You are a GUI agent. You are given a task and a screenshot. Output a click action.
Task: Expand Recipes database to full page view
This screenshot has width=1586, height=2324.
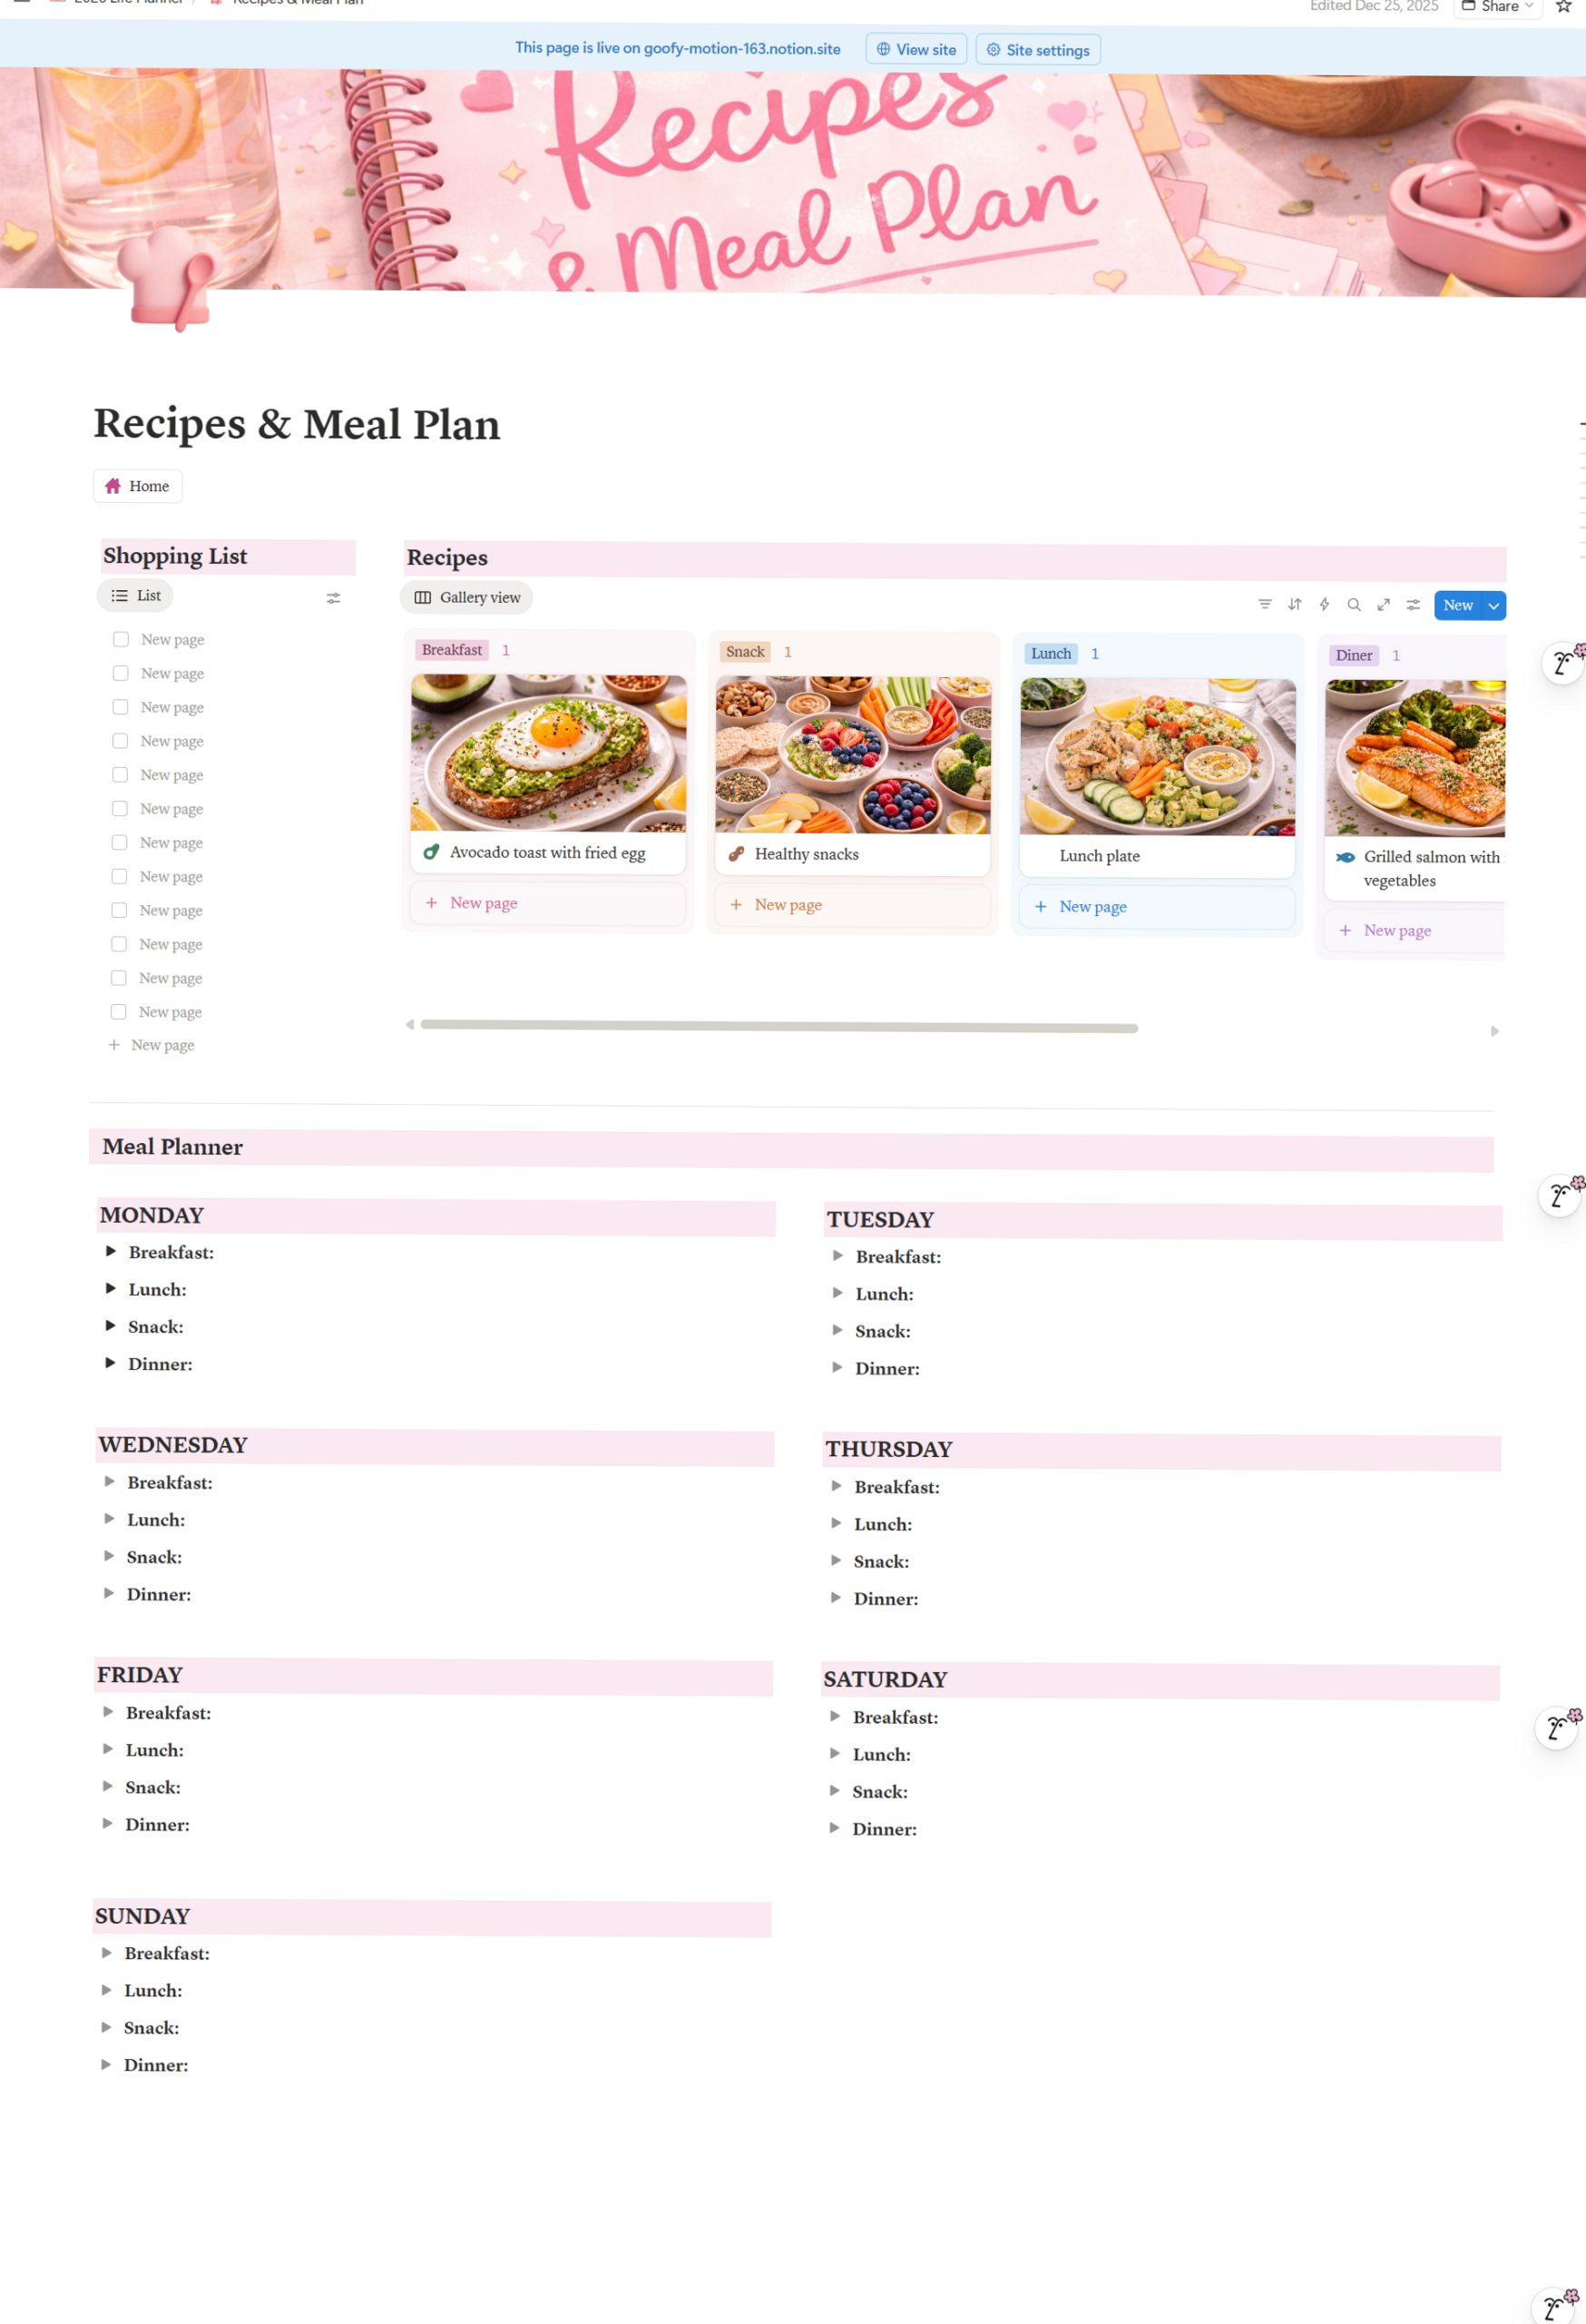click(x=1383, y=604)
